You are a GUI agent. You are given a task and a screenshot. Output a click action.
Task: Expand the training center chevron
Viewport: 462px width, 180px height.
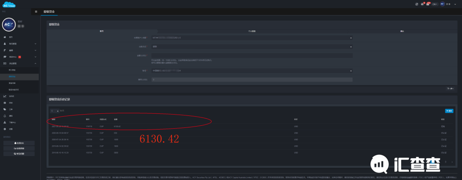click(x=36, y=57)
